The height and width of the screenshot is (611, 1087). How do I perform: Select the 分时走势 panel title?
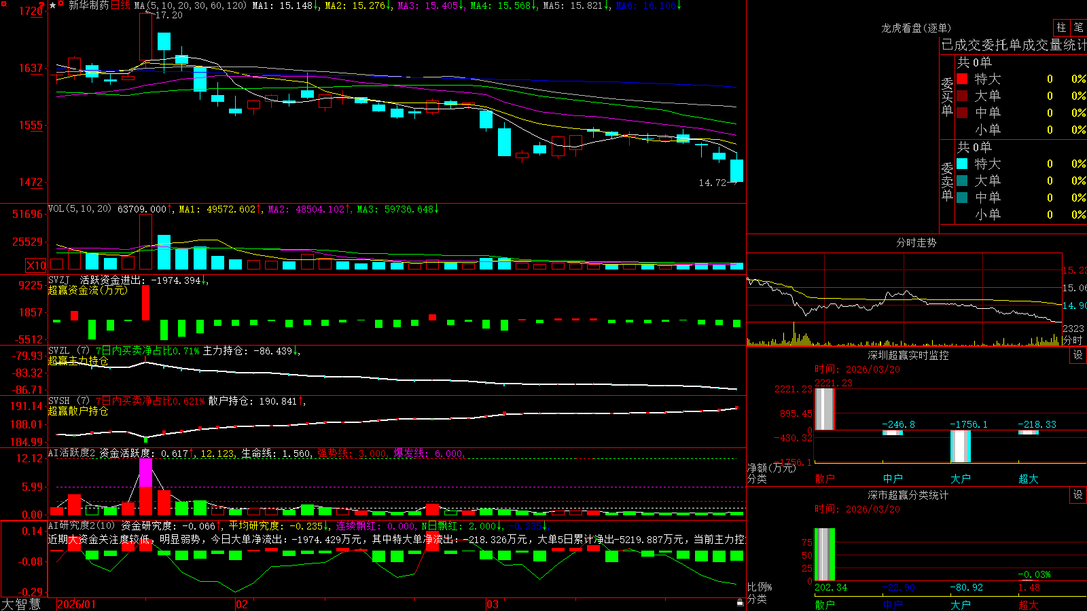coord(916,242)
